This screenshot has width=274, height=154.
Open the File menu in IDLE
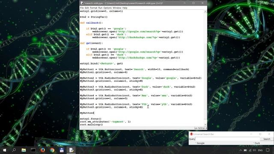click(82, 8)
